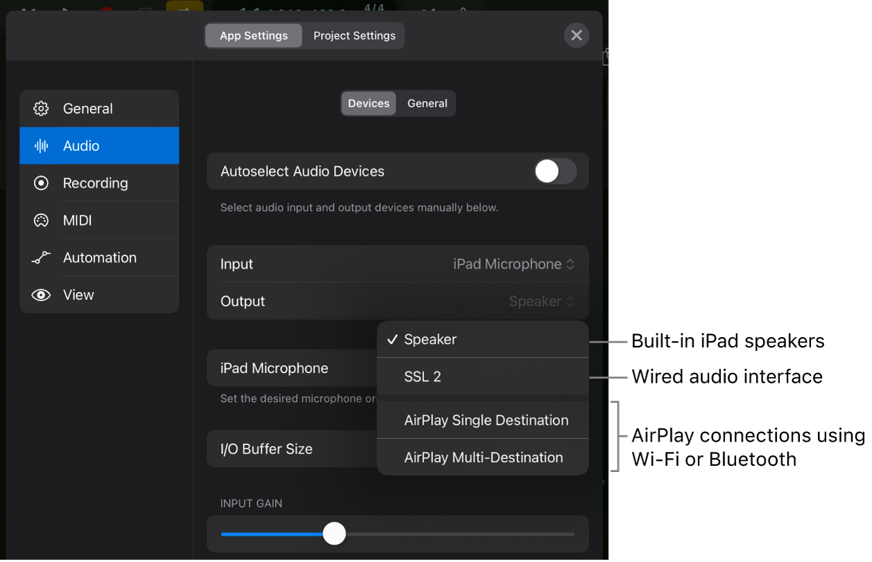872x562 pixels.
Task: Check the Speaker option in the output list
Action: point(430,339)
